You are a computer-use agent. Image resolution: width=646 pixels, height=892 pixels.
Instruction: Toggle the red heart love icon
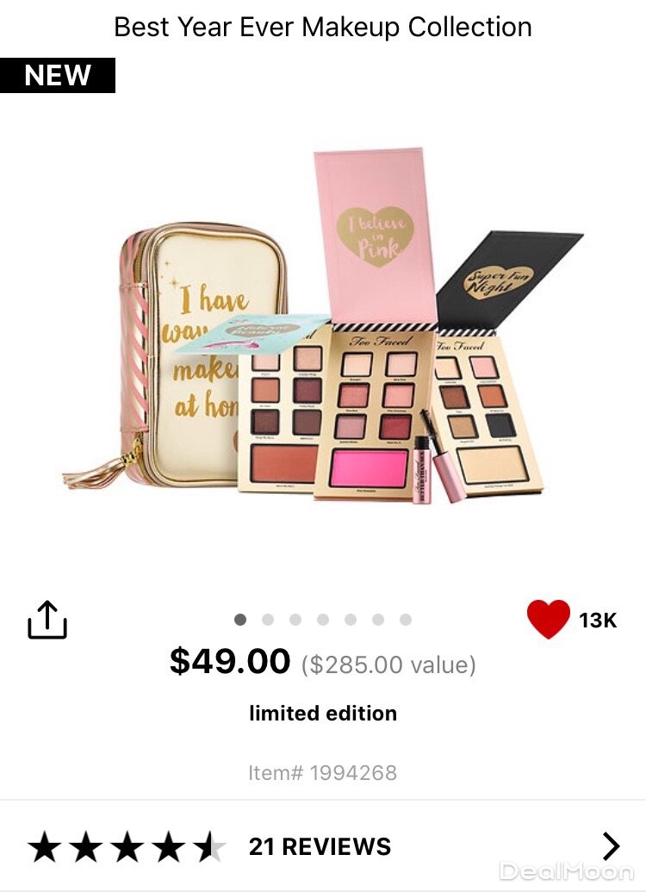pos(548,619)
